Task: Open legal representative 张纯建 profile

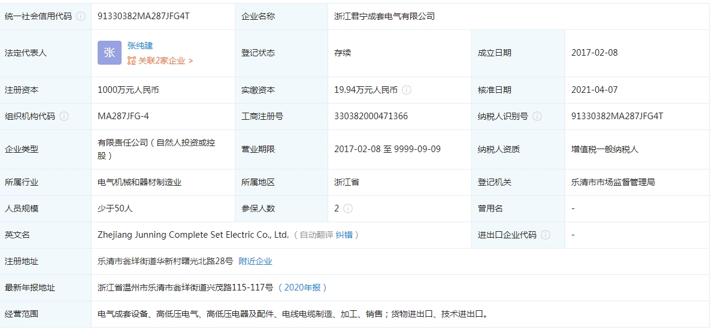Action: [x=140, y=46]
